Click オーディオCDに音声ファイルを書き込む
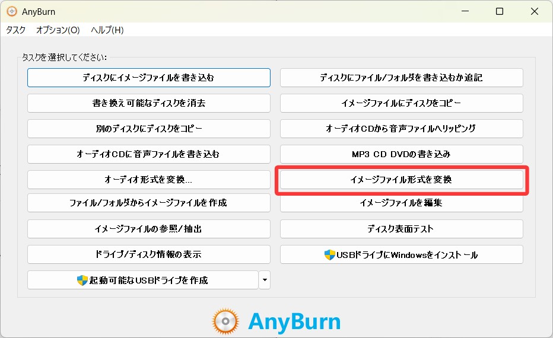This screenshot has width=553, height=338. (149, 154)
